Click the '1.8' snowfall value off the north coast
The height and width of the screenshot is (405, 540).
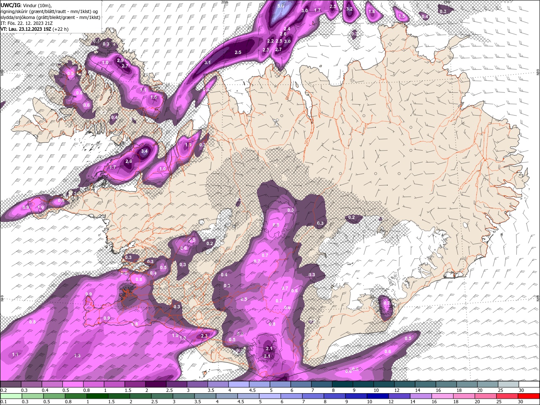pyautogui.click(x=372, y=12)
